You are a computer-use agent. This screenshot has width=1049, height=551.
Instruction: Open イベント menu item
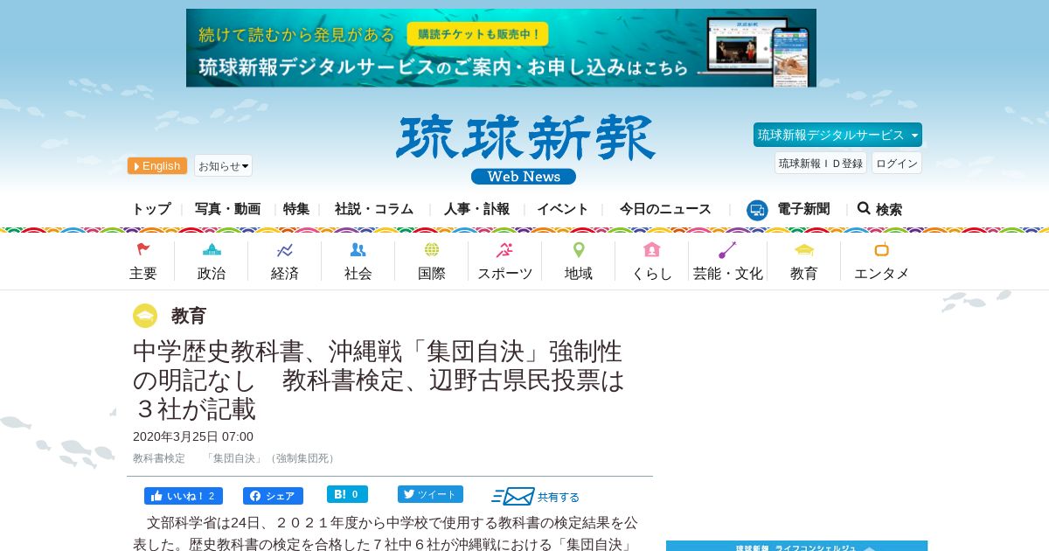(563, 209)
